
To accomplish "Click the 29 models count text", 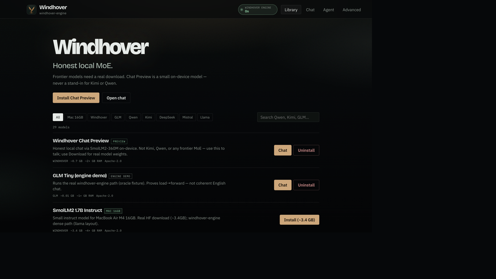I will coord(61,127).
